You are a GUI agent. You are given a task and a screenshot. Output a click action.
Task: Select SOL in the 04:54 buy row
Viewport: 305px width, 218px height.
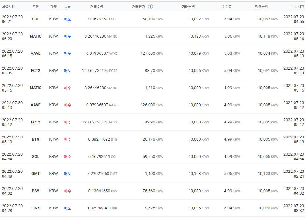tap(36, 157)
